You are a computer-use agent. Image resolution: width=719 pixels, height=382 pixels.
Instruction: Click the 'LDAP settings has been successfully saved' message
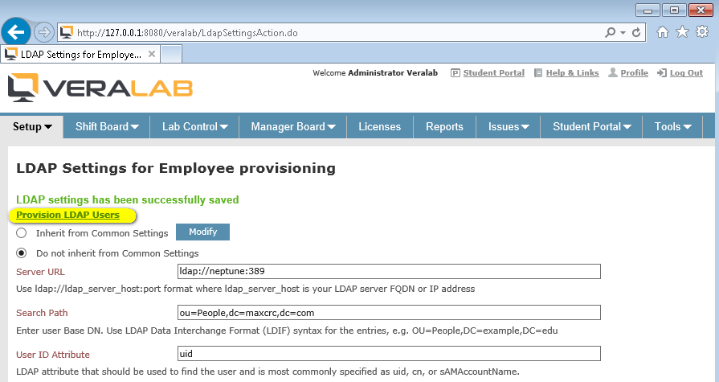[128, 199]
